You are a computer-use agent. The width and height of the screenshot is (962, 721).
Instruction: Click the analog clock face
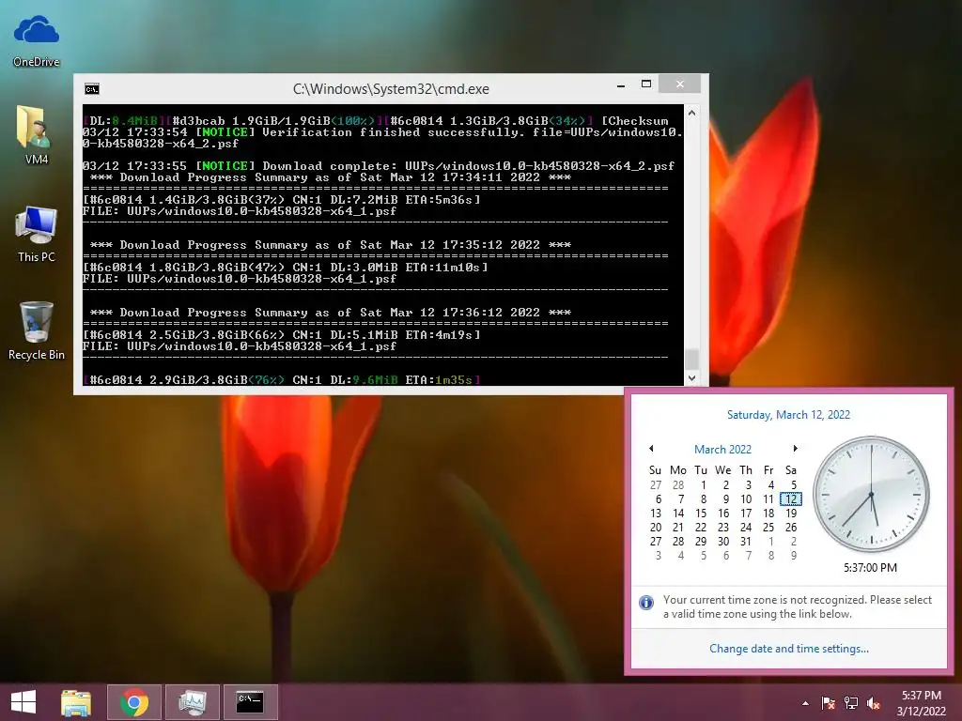[x=871, y=494]
